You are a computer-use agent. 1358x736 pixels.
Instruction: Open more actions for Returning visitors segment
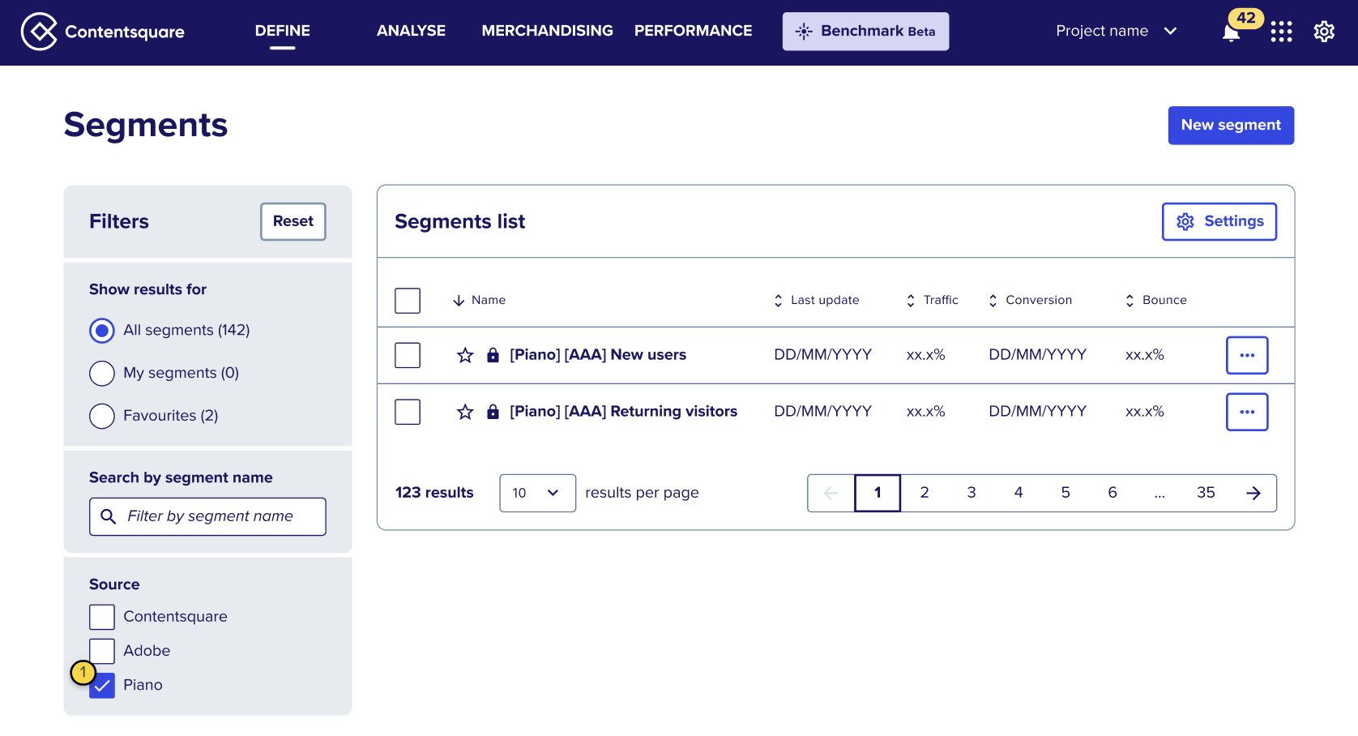pos(1247,412)
